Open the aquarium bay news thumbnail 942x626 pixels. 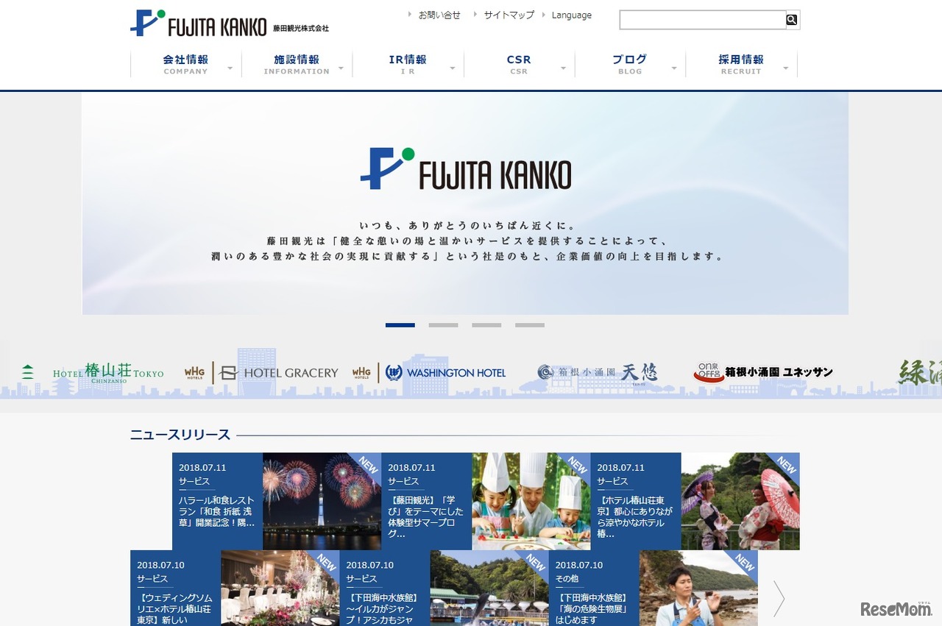[x=489, y=588]
